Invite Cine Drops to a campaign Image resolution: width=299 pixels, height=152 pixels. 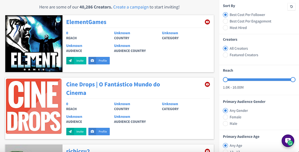pyautogui.click(x=76, y=132)
